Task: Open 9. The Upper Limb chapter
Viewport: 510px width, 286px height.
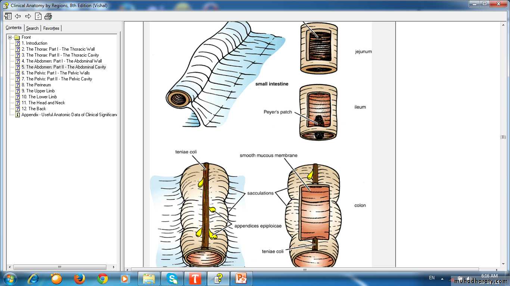Action: coord(38,91)
